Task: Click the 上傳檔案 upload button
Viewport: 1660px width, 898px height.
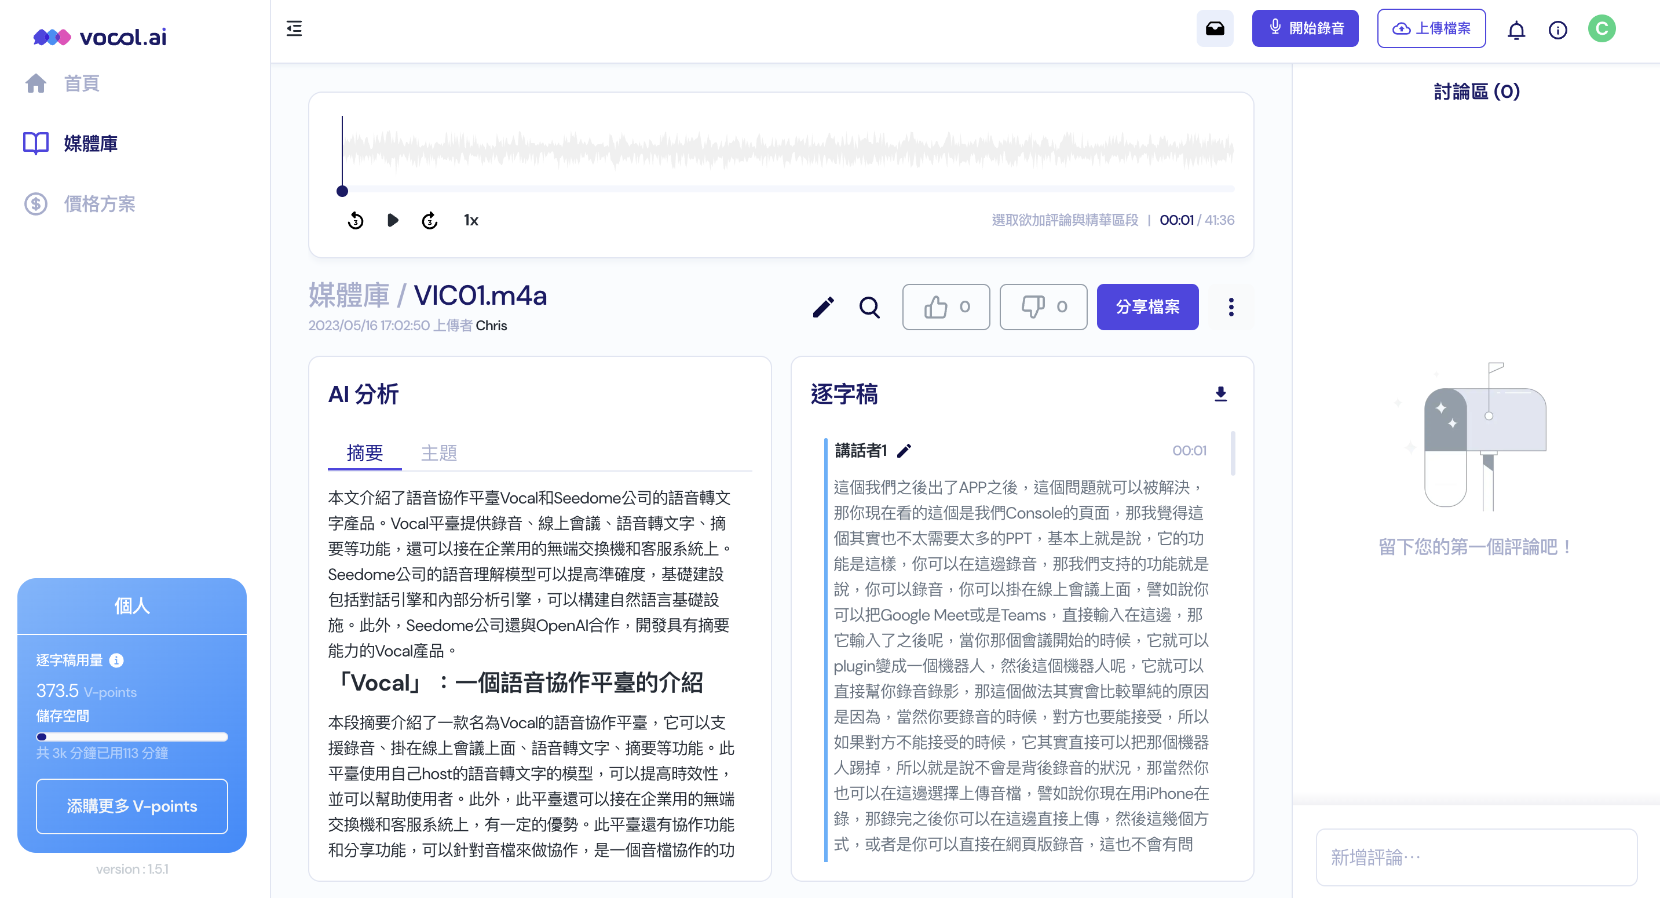Action: pos(1431,28)
